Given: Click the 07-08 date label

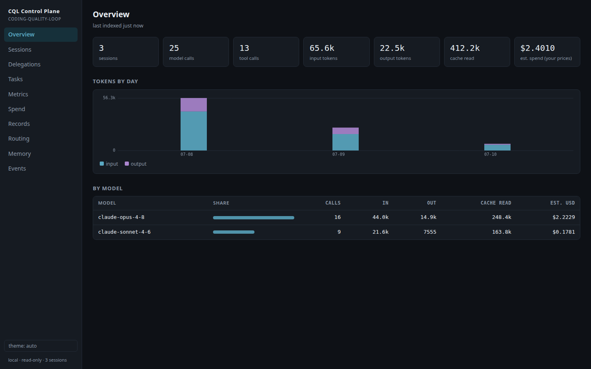Looking at the screenshot, I should [x=187, y=155].
